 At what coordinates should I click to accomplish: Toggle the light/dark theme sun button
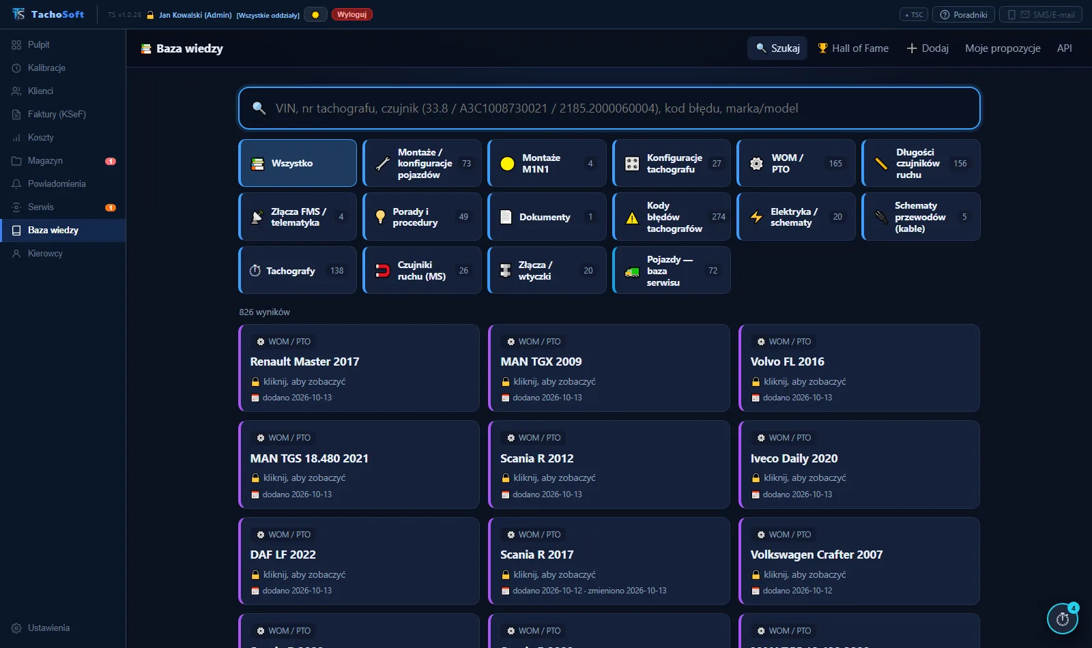(315, 14)
